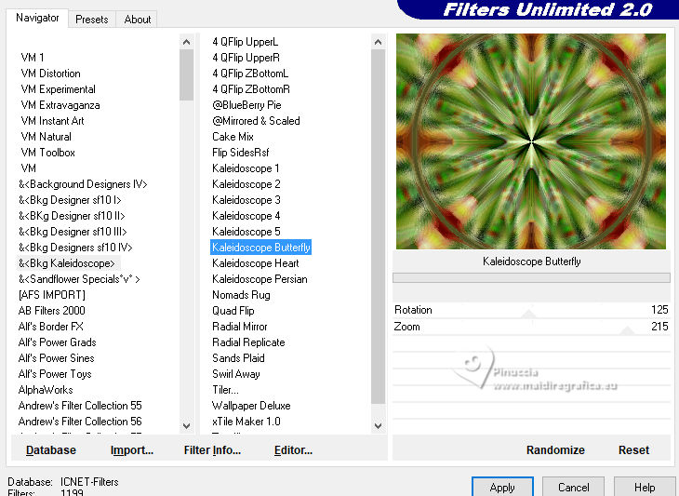Click the down arrow of the filter effects scrollbar
The image size is (679, 496).
pyautogui.click(x=378, y=426)
